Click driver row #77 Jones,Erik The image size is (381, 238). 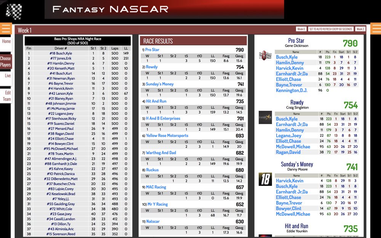[78, 58]
